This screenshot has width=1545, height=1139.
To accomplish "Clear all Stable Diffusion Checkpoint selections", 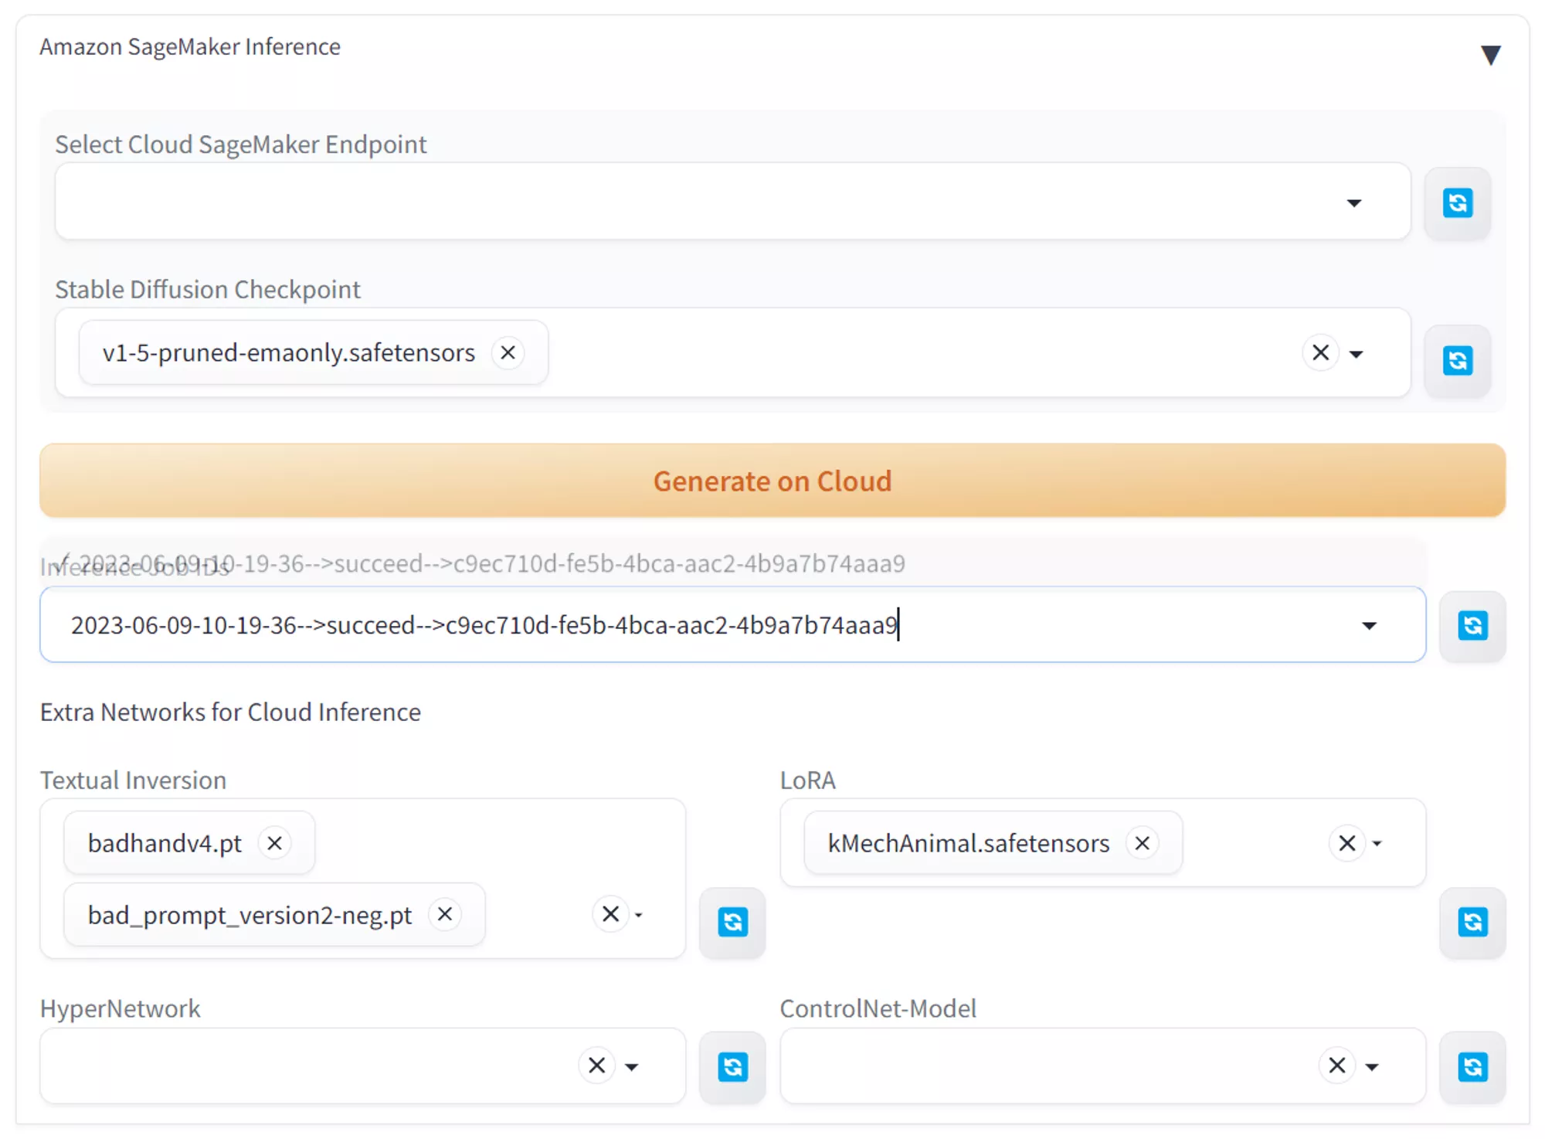I will (1320, 352).
